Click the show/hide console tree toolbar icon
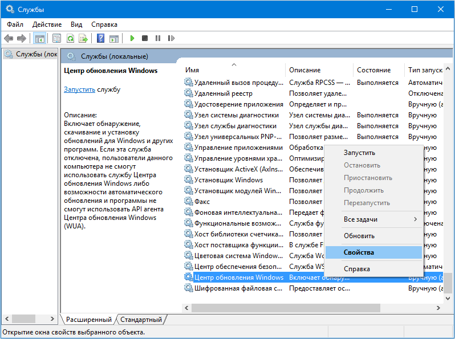 click(39, 39)
